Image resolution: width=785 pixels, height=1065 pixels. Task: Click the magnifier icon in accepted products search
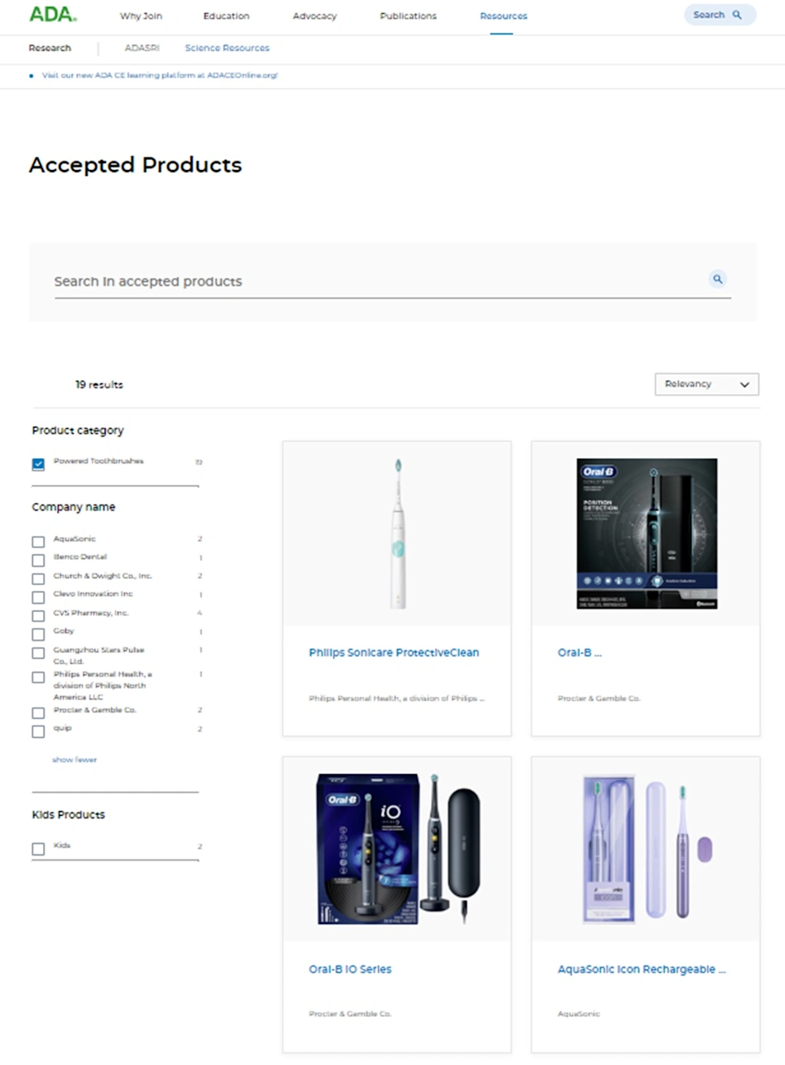point(717,279)
